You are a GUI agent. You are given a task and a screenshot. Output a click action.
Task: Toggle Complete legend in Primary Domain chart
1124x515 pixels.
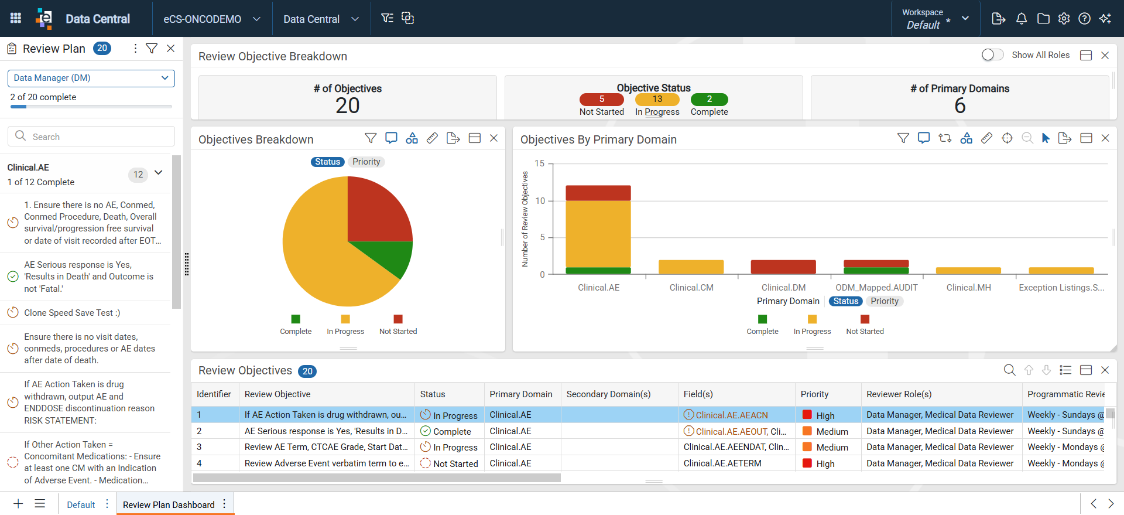point(762,325)
